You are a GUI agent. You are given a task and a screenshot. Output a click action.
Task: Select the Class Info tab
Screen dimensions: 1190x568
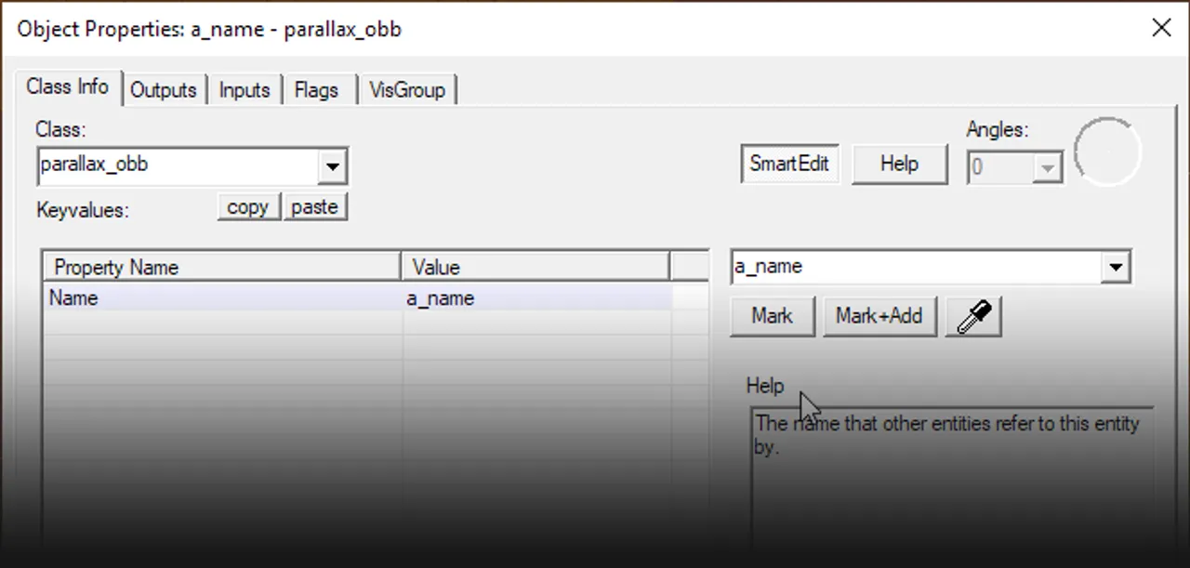pyautogui.click(x=68, y=87)
